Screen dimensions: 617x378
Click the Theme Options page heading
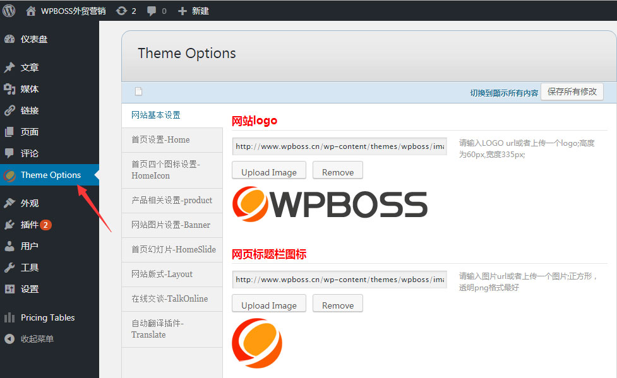pyautogui.click(x=187, y=54)
